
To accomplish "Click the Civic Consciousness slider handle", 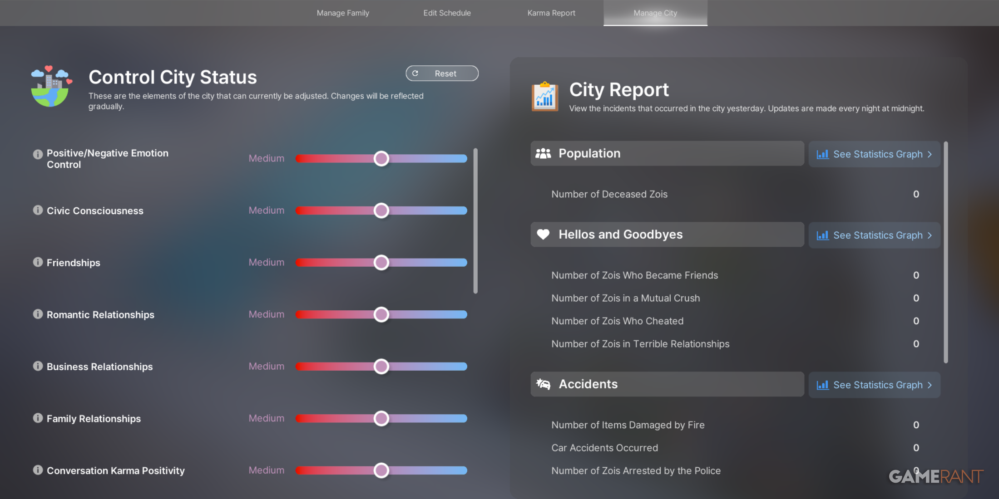I will tap(381, 210).
